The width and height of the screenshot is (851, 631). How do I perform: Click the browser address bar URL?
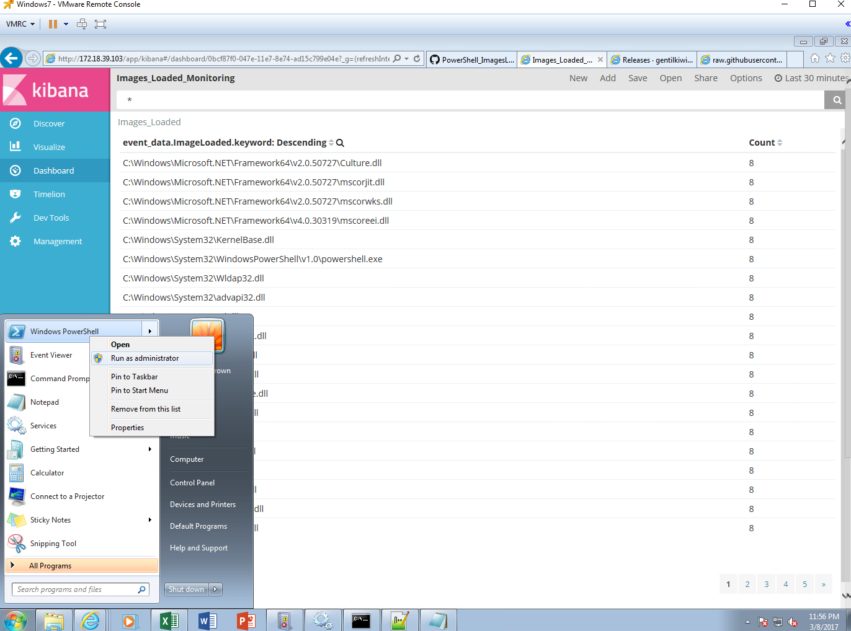point(223,59)
